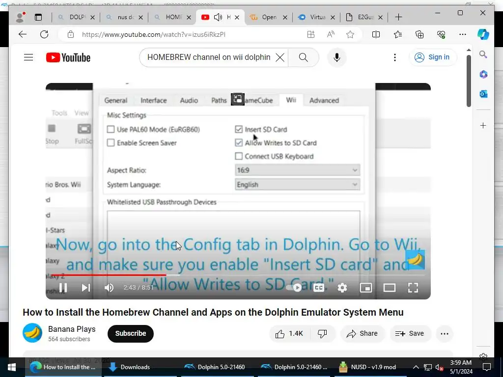Open the tab actions menu

click(x=38, y=17)
